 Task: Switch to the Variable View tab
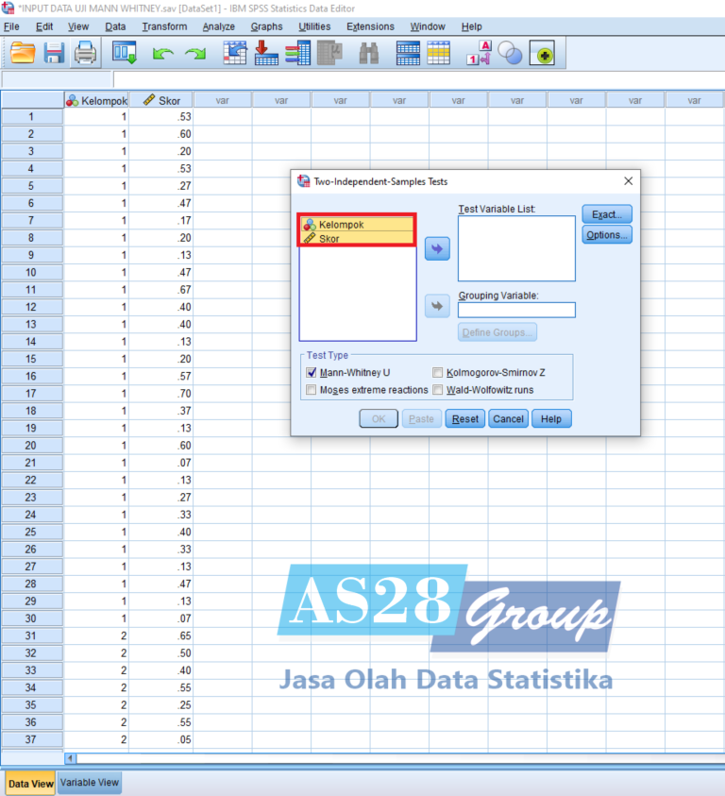(90, 783)
